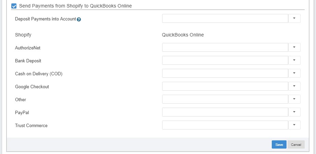Click the Bank Deposit text field

point(225,60)
